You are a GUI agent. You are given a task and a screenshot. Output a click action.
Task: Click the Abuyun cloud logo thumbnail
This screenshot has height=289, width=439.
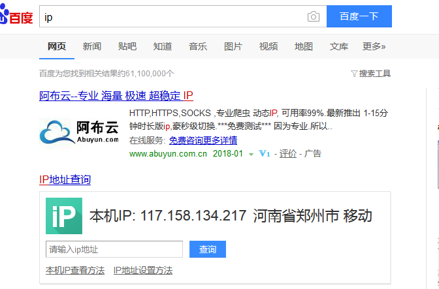pos(79,132)
